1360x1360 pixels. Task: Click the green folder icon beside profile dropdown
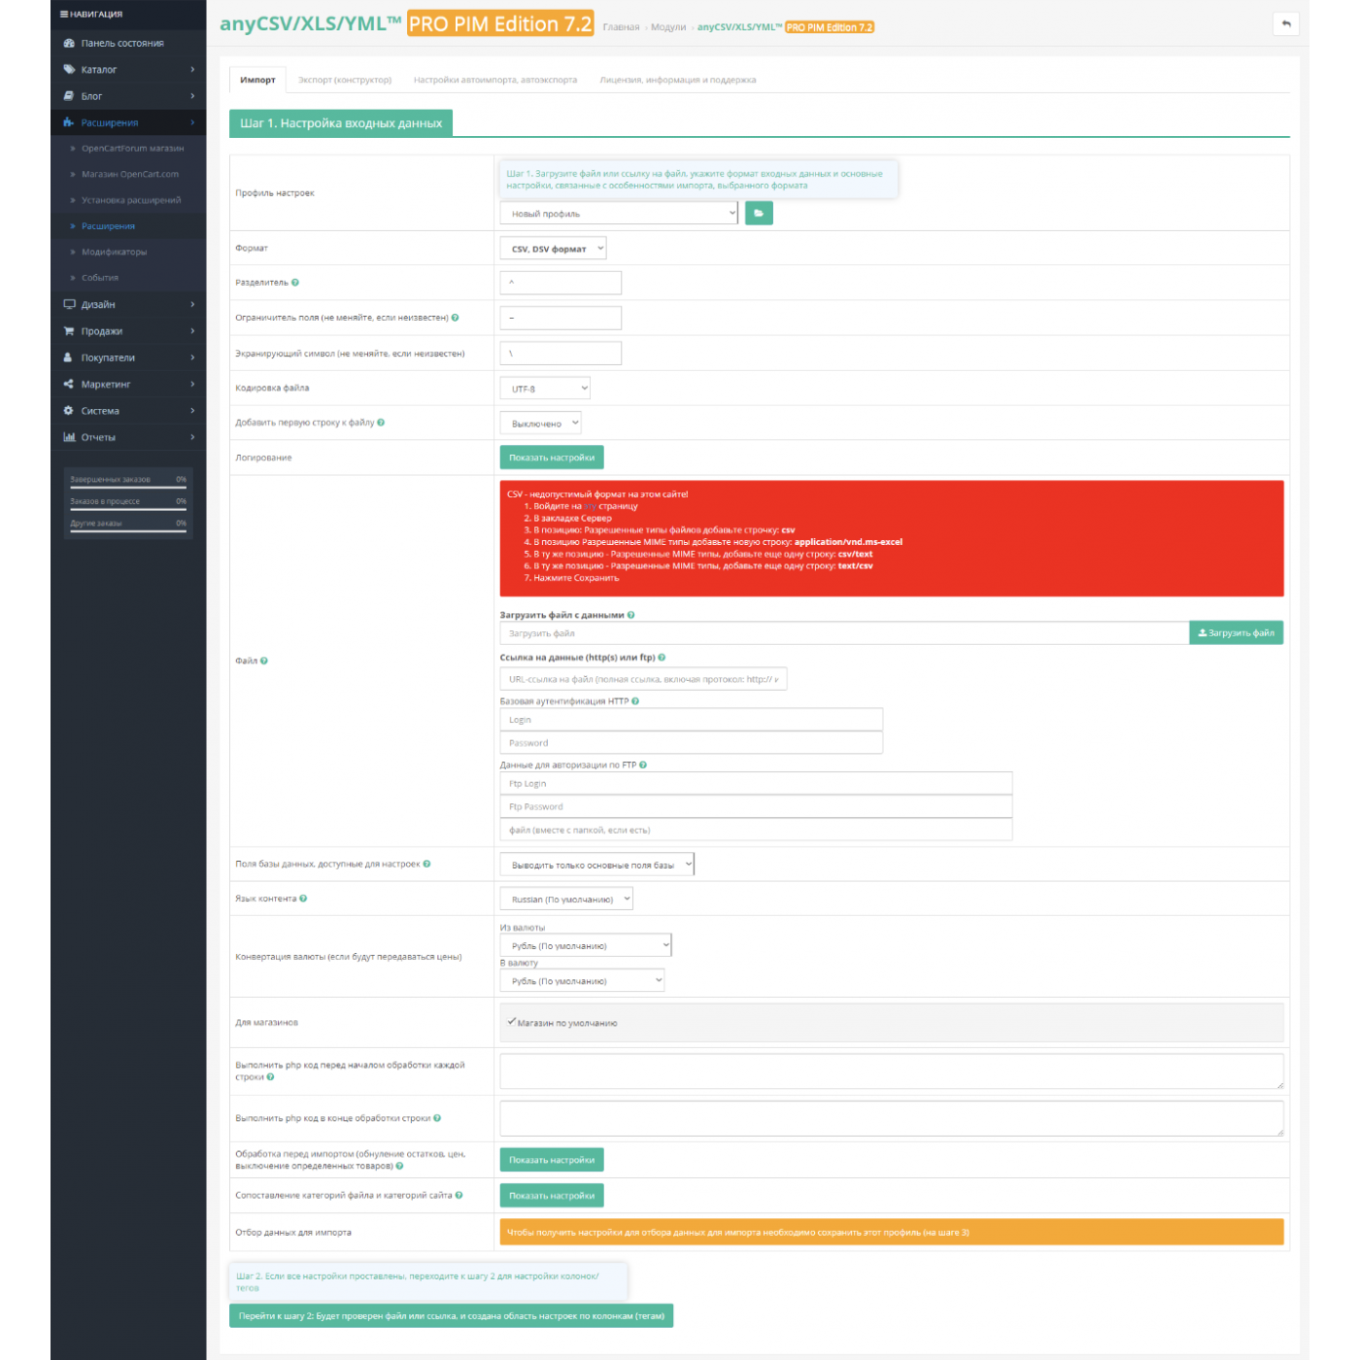tap(758, 214)
